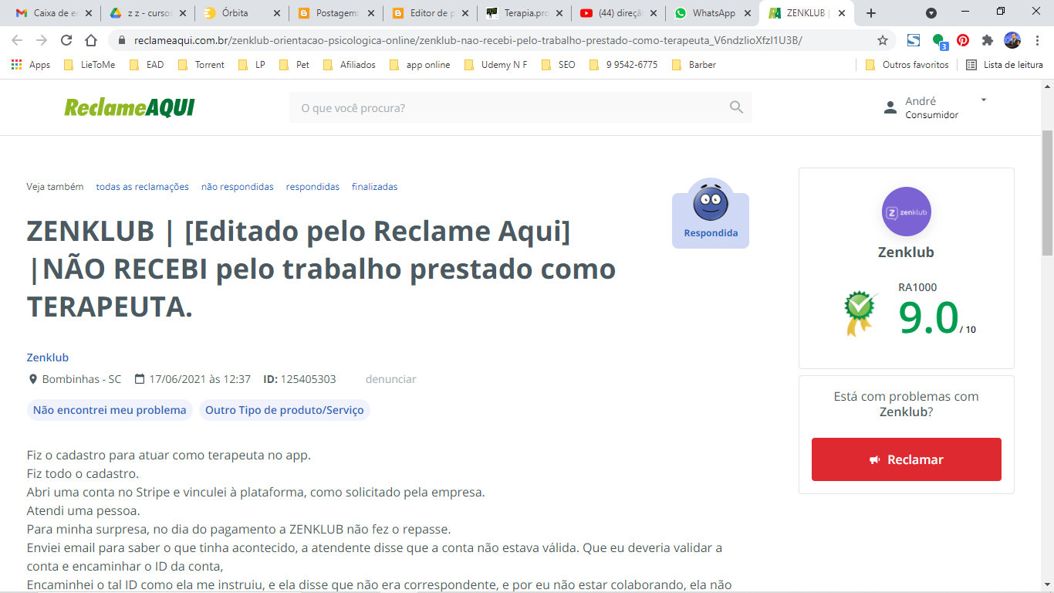The height and width of the screenshot is (593, 1054).
Task: Click the '17/06/2021 às 12:37' date
Action: point(200,379)
